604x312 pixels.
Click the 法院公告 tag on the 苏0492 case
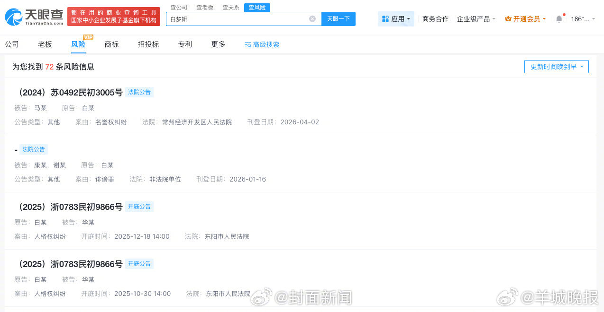click(139, 92)
